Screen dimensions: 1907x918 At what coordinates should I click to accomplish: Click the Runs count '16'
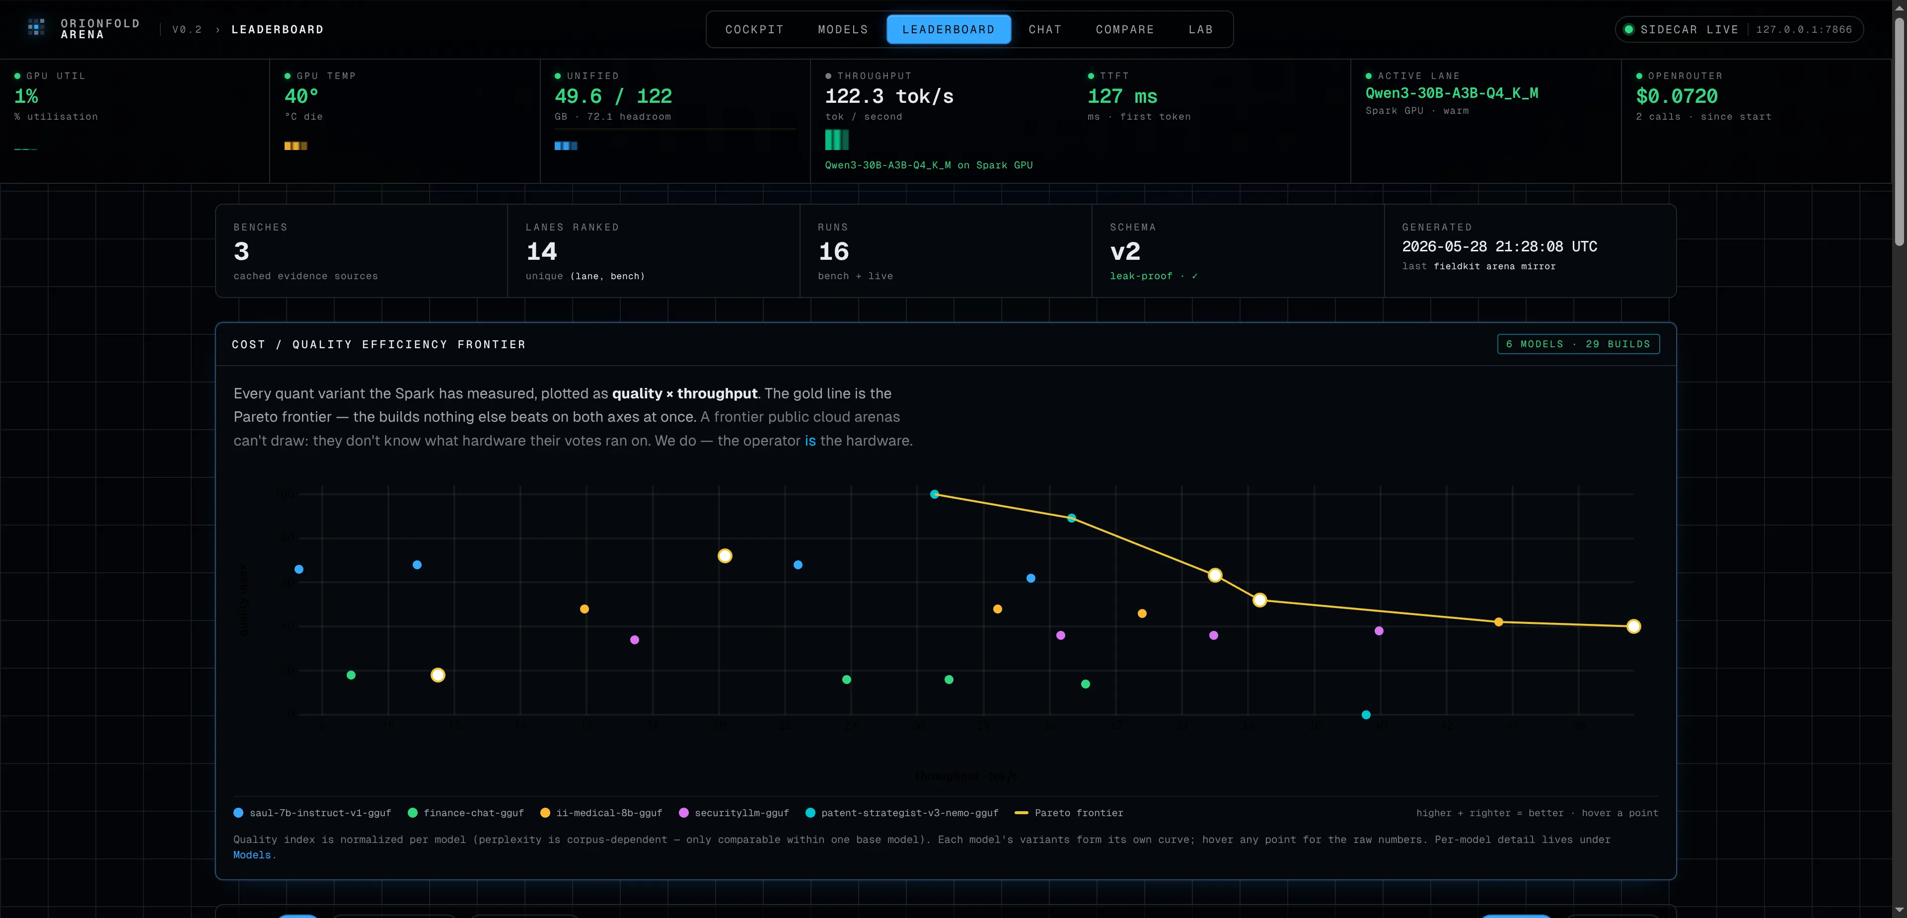(x=833, y=252)
